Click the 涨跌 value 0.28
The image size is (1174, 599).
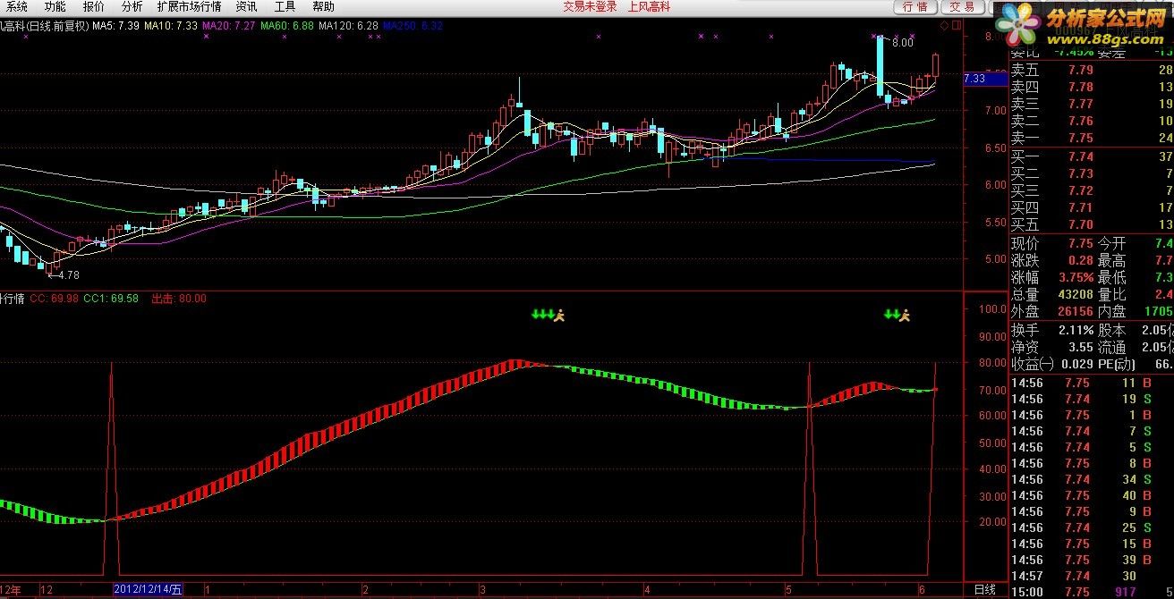1080,260
